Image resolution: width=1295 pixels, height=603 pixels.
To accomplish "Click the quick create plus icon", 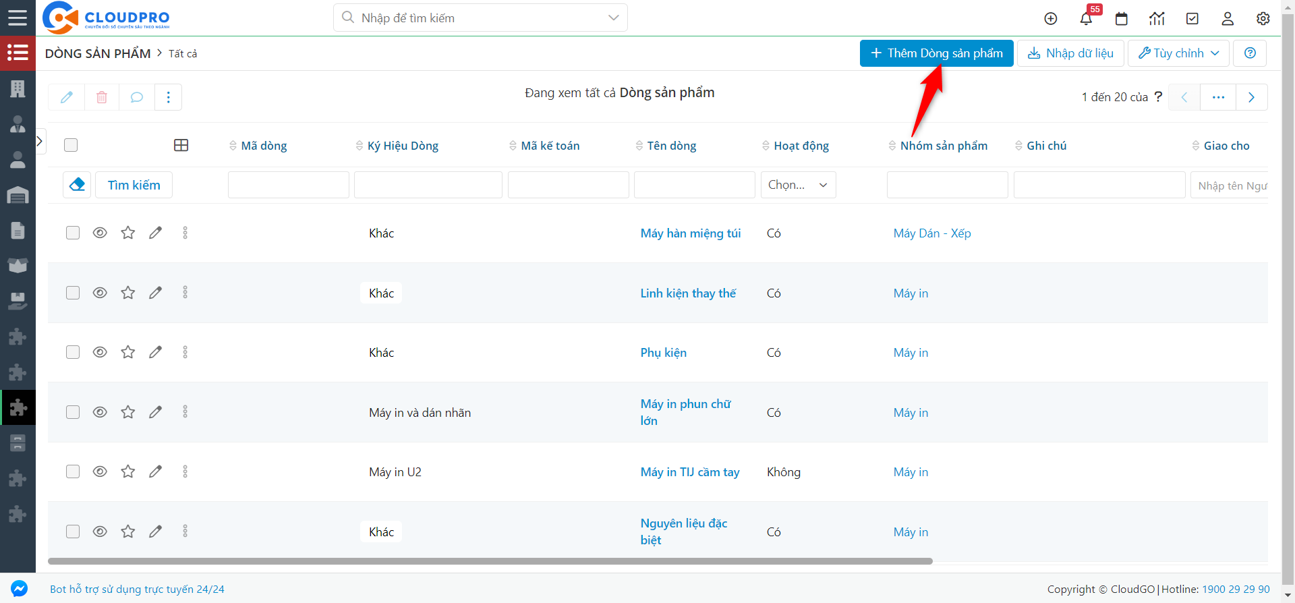I will coord(1051,19).
